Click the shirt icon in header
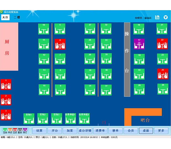Image resolution: width=171 pixels, height=149 pixels. click(166, 17)
